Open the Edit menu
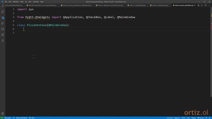 (x=10, y=2)
